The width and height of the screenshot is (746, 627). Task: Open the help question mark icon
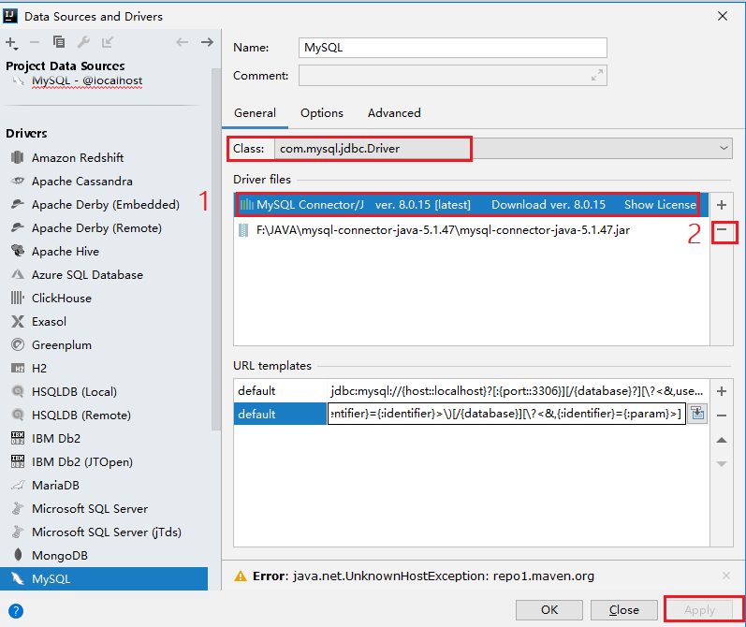16,611
